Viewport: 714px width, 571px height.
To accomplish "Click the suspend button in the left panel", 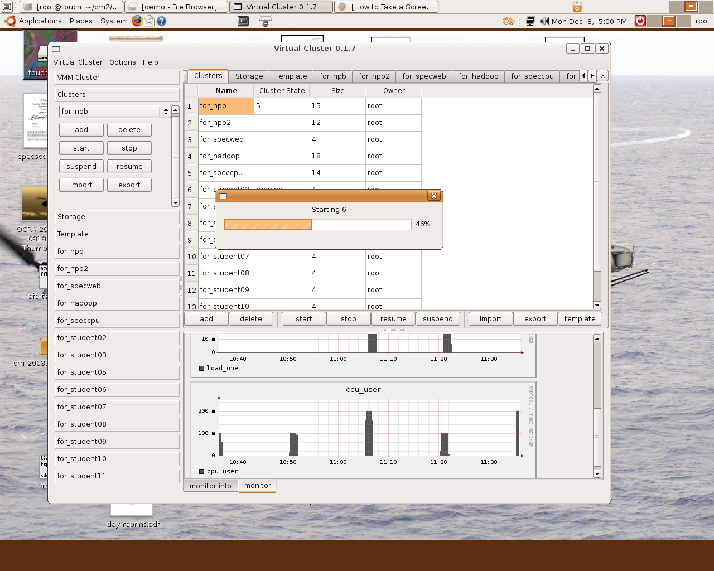I will (81, 167).
